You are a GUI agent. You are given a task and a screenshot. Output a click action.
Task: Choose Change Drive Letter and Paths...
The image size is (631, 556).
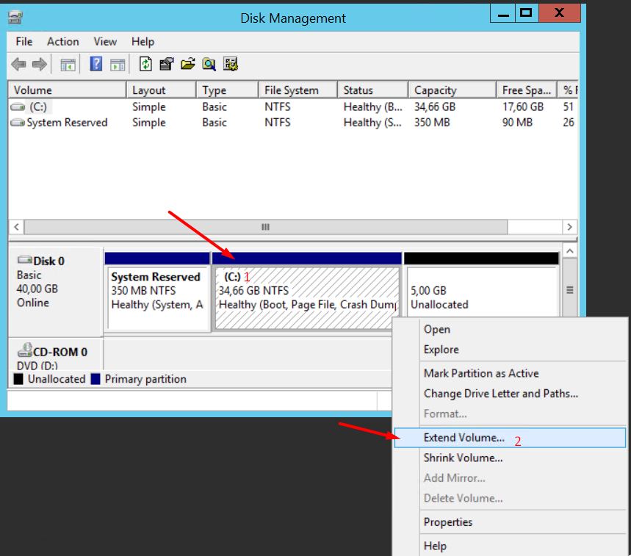coord(510,394)
